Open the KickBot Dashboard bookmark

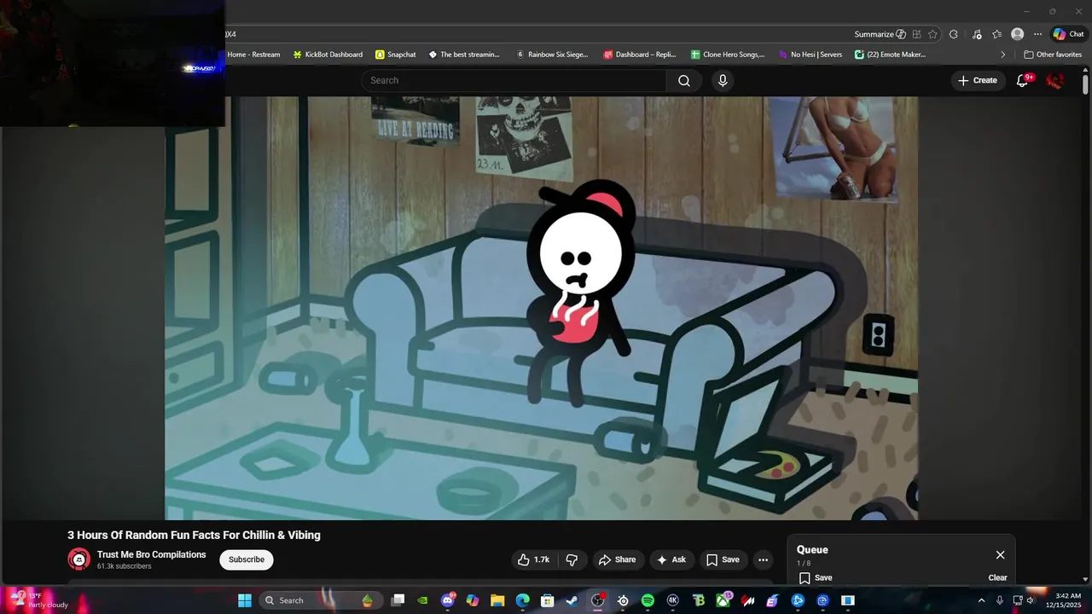328,55
